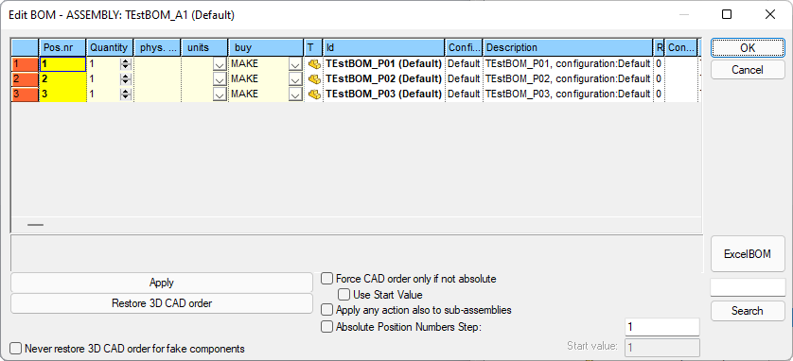
Task: Click description 'TEstBOM_P03, configuration:Default'
Action: [568, 95]
